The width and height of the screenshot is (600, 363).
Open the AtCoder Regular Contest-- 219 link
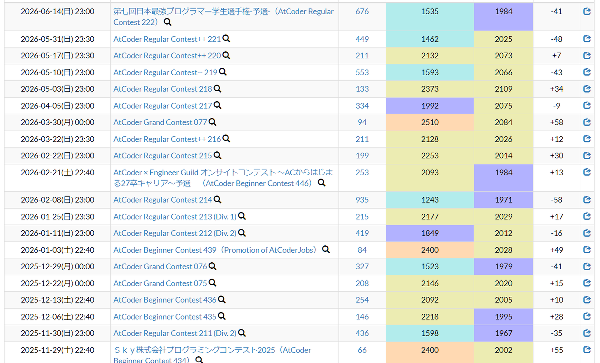point(165,72)
